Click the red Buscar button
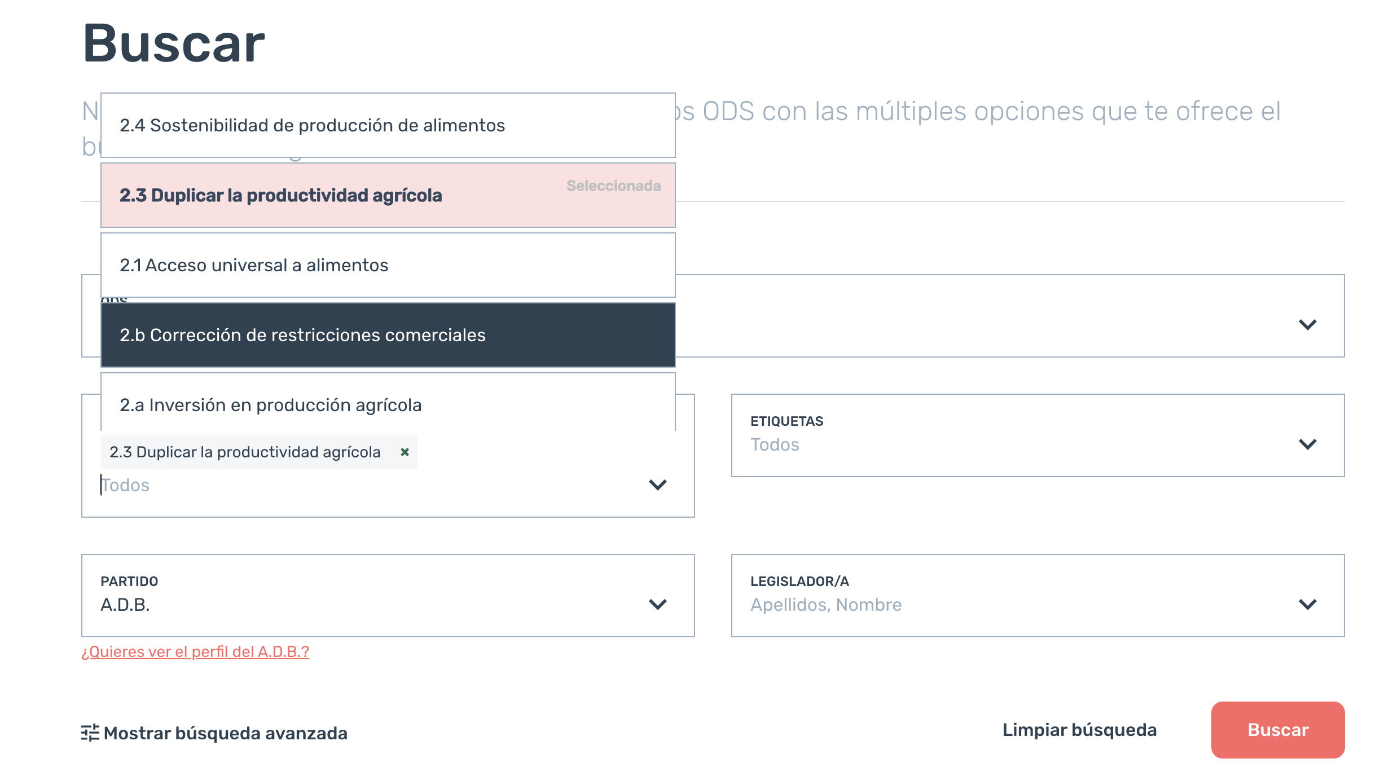Image resolution: width=1380 pixels, height=776 pixels. click(1278, 730)
